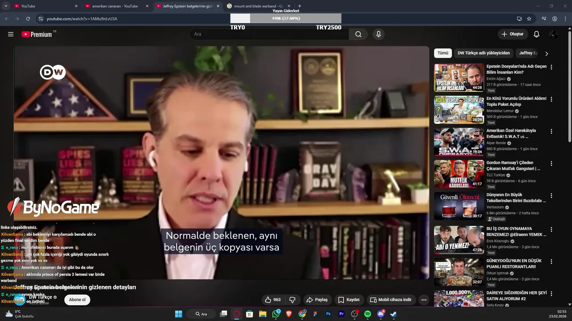The image size is (572, 321).
Task: Open the weather widget 5°C
Action: 19,314
